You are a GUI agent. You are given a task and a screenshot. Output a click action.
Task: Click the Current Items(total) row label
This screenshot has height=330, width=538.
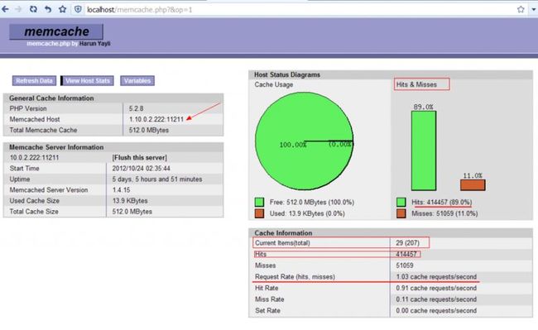[x=282, y=243]
